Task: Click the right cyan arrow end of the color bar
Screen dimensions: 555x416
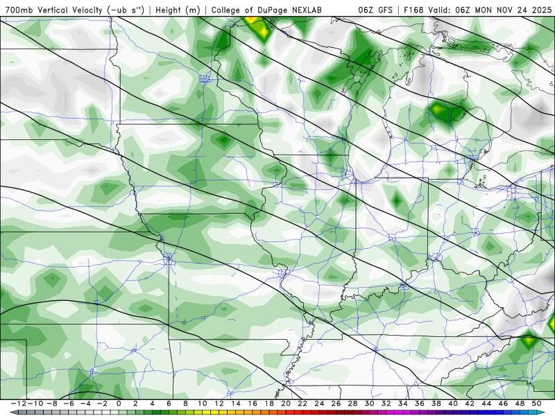Action: point(541,412)
